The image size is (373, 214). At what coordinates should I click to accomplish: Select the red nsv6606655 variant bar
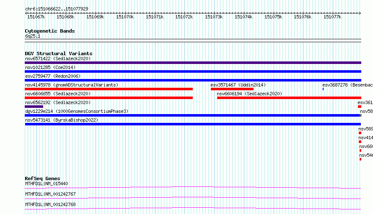coord(109,98)
